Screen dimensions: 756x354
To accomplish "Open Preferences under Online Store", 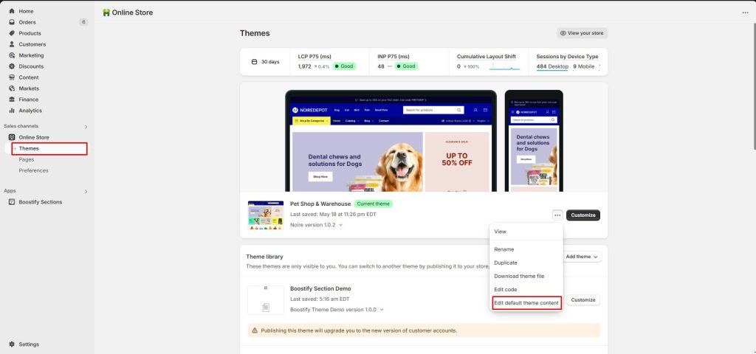I will tap(34, 170).
